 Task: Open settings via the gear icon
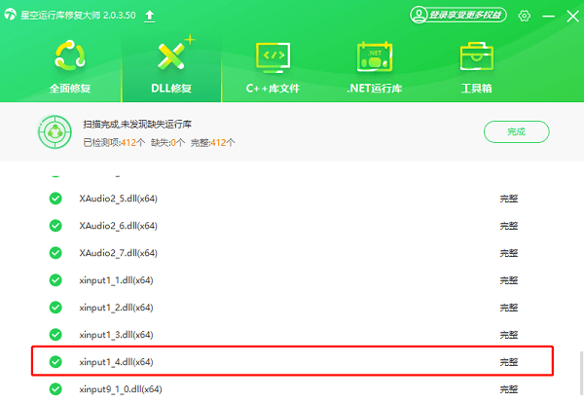click(525, 16)
